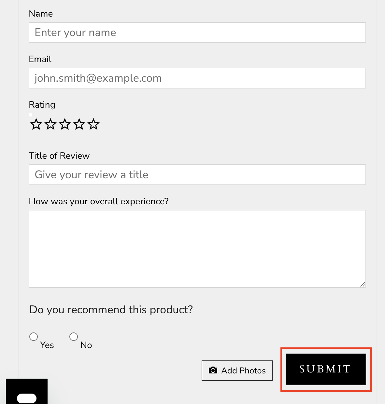Viewport: 385px width, 404px height.
Task: Click into the Email input field
Action: (x=197, y=78)
